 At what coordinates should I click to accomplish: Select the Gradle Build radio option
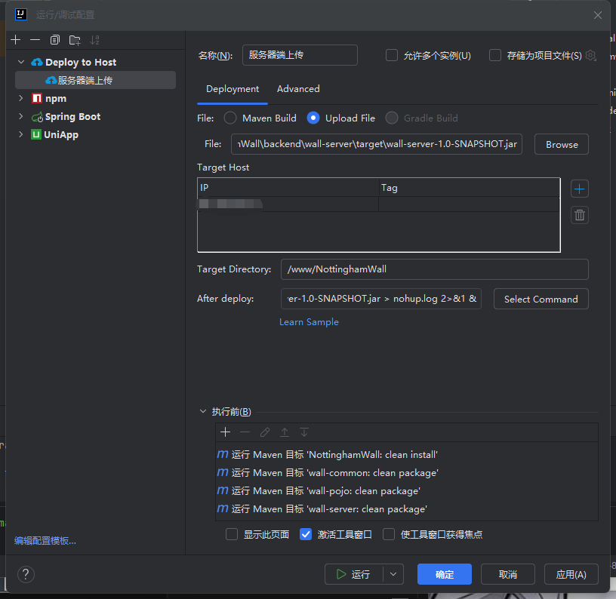point(392,118)
